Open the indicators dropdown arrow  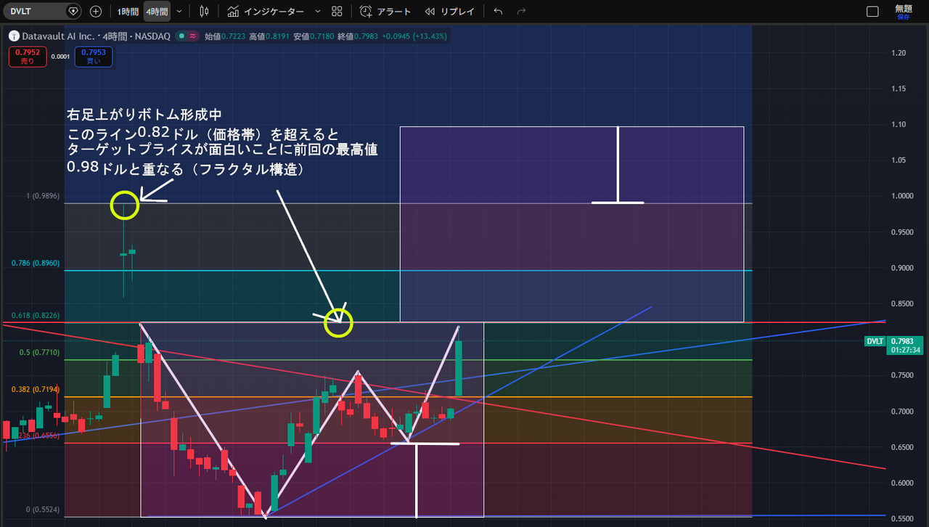point(316,11)
